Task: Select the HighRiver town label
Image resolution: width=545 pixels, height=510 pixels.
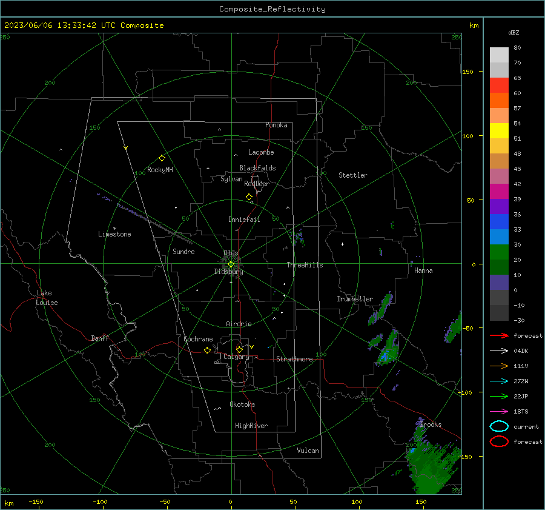Action: point(251,426)
